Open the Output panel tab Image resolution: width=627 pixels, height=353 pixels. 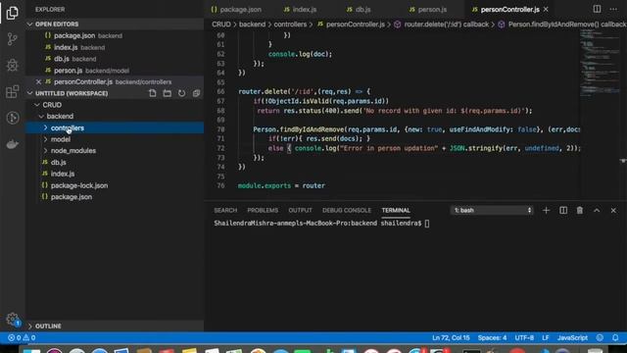(x=300, y=210)
